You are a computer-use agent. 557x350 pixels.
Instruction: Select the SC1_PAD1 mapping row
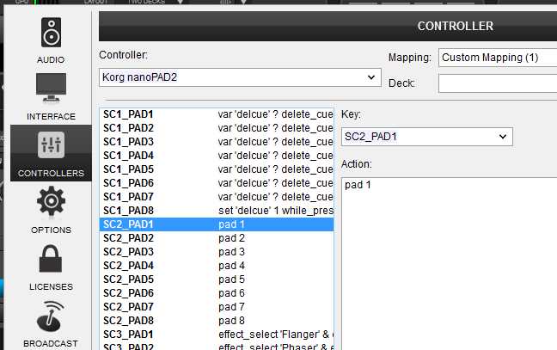pos(217,114)
